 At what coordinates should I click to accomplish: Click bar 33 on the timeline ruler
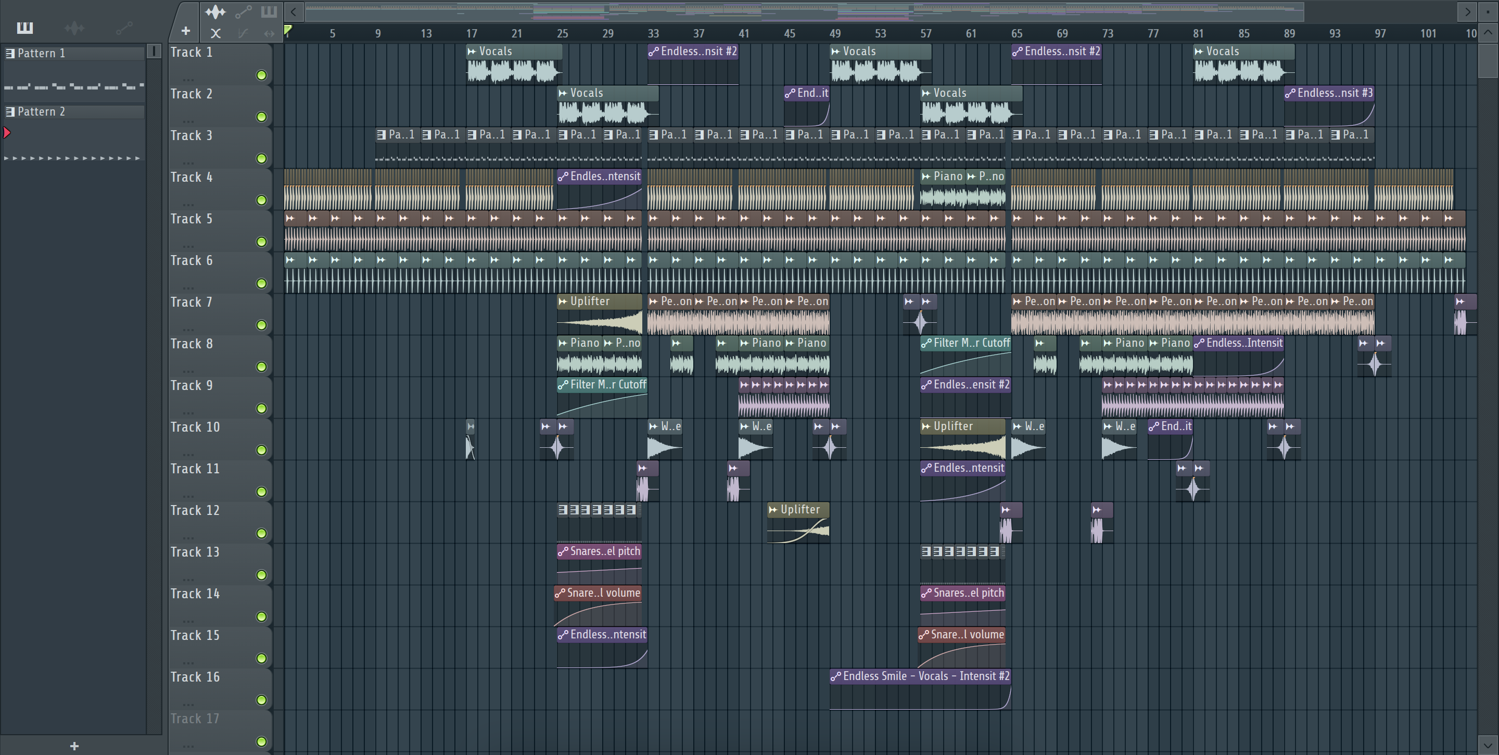[653, 34]
